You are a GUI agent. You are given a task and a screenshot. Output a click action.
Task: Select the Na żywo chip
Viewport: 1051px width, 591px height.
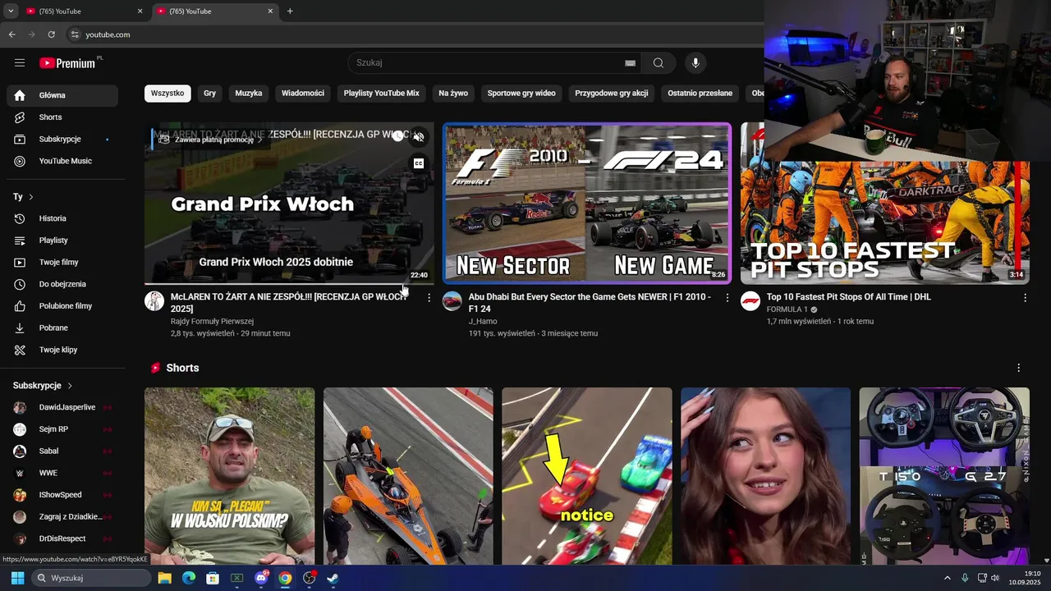point(453,94)
